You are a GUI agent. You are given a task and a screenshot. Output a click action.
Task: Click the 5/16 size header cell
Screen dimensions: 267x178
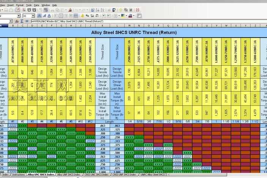(x=139, y=121)
